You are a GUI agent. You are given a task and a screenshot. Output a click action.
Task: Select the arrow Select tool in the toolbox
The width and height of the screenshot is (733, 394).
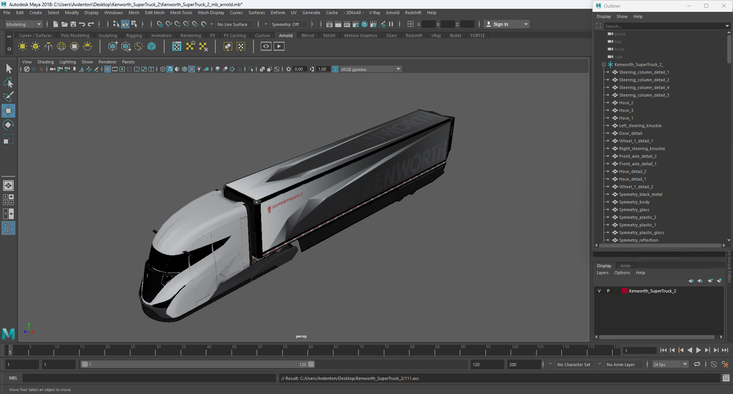pyautogui.click(x=8, y=69)
